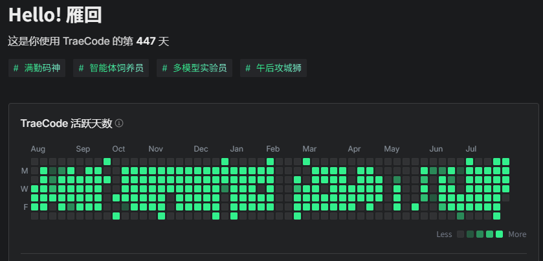Click the lone bright Friday cell before Jun
This screenshot has height=261, width=543.
coord(416,207)
